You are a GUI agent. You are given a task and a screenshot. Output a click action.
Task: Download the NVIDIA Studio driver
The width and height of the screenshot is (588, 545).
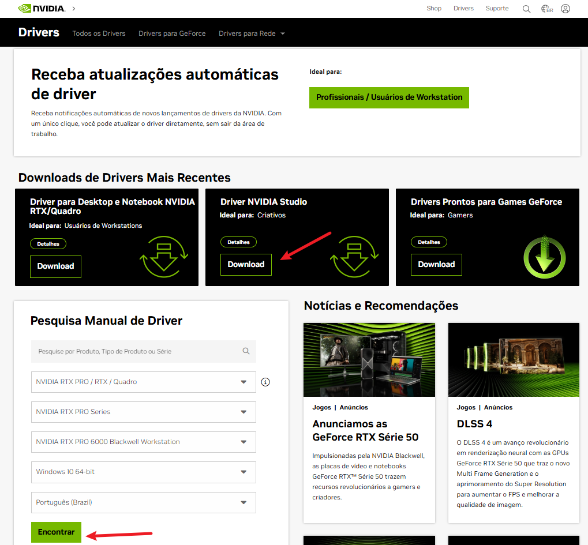(246, 265)
